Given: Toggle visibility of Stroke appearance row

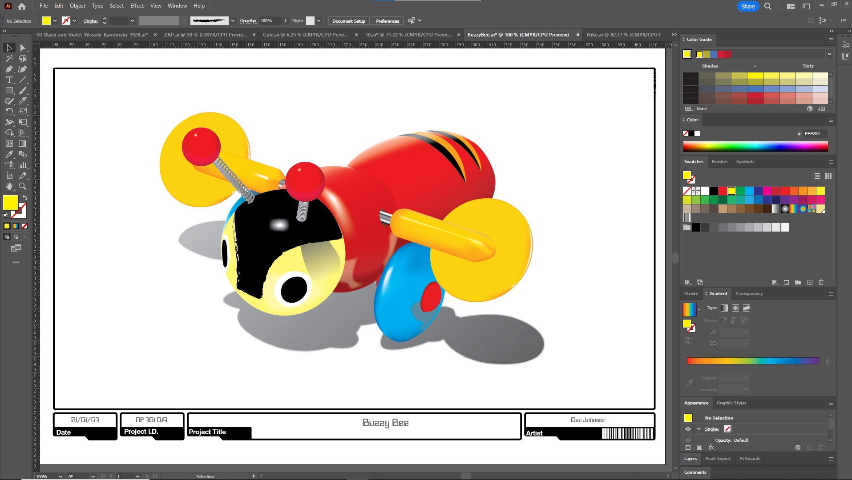Looking at the screenshot, I should click(x=688, y=429).
